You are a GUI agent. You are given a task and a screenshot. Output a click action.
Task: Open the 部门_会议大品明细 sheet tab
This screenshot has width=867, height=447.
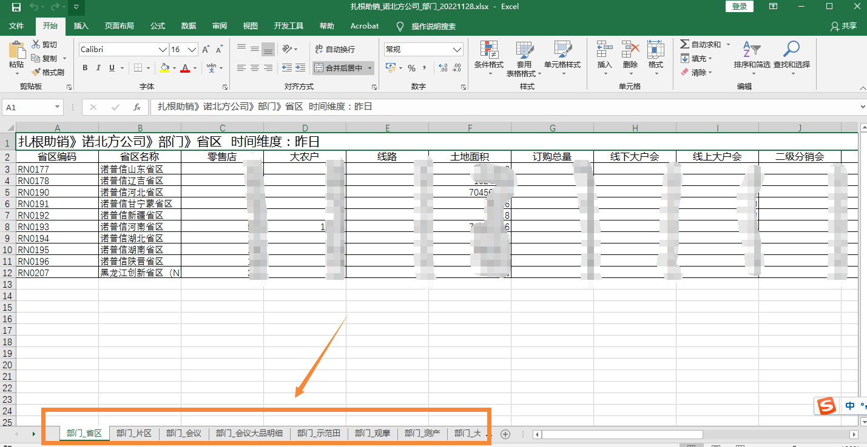tap(249, 434)
